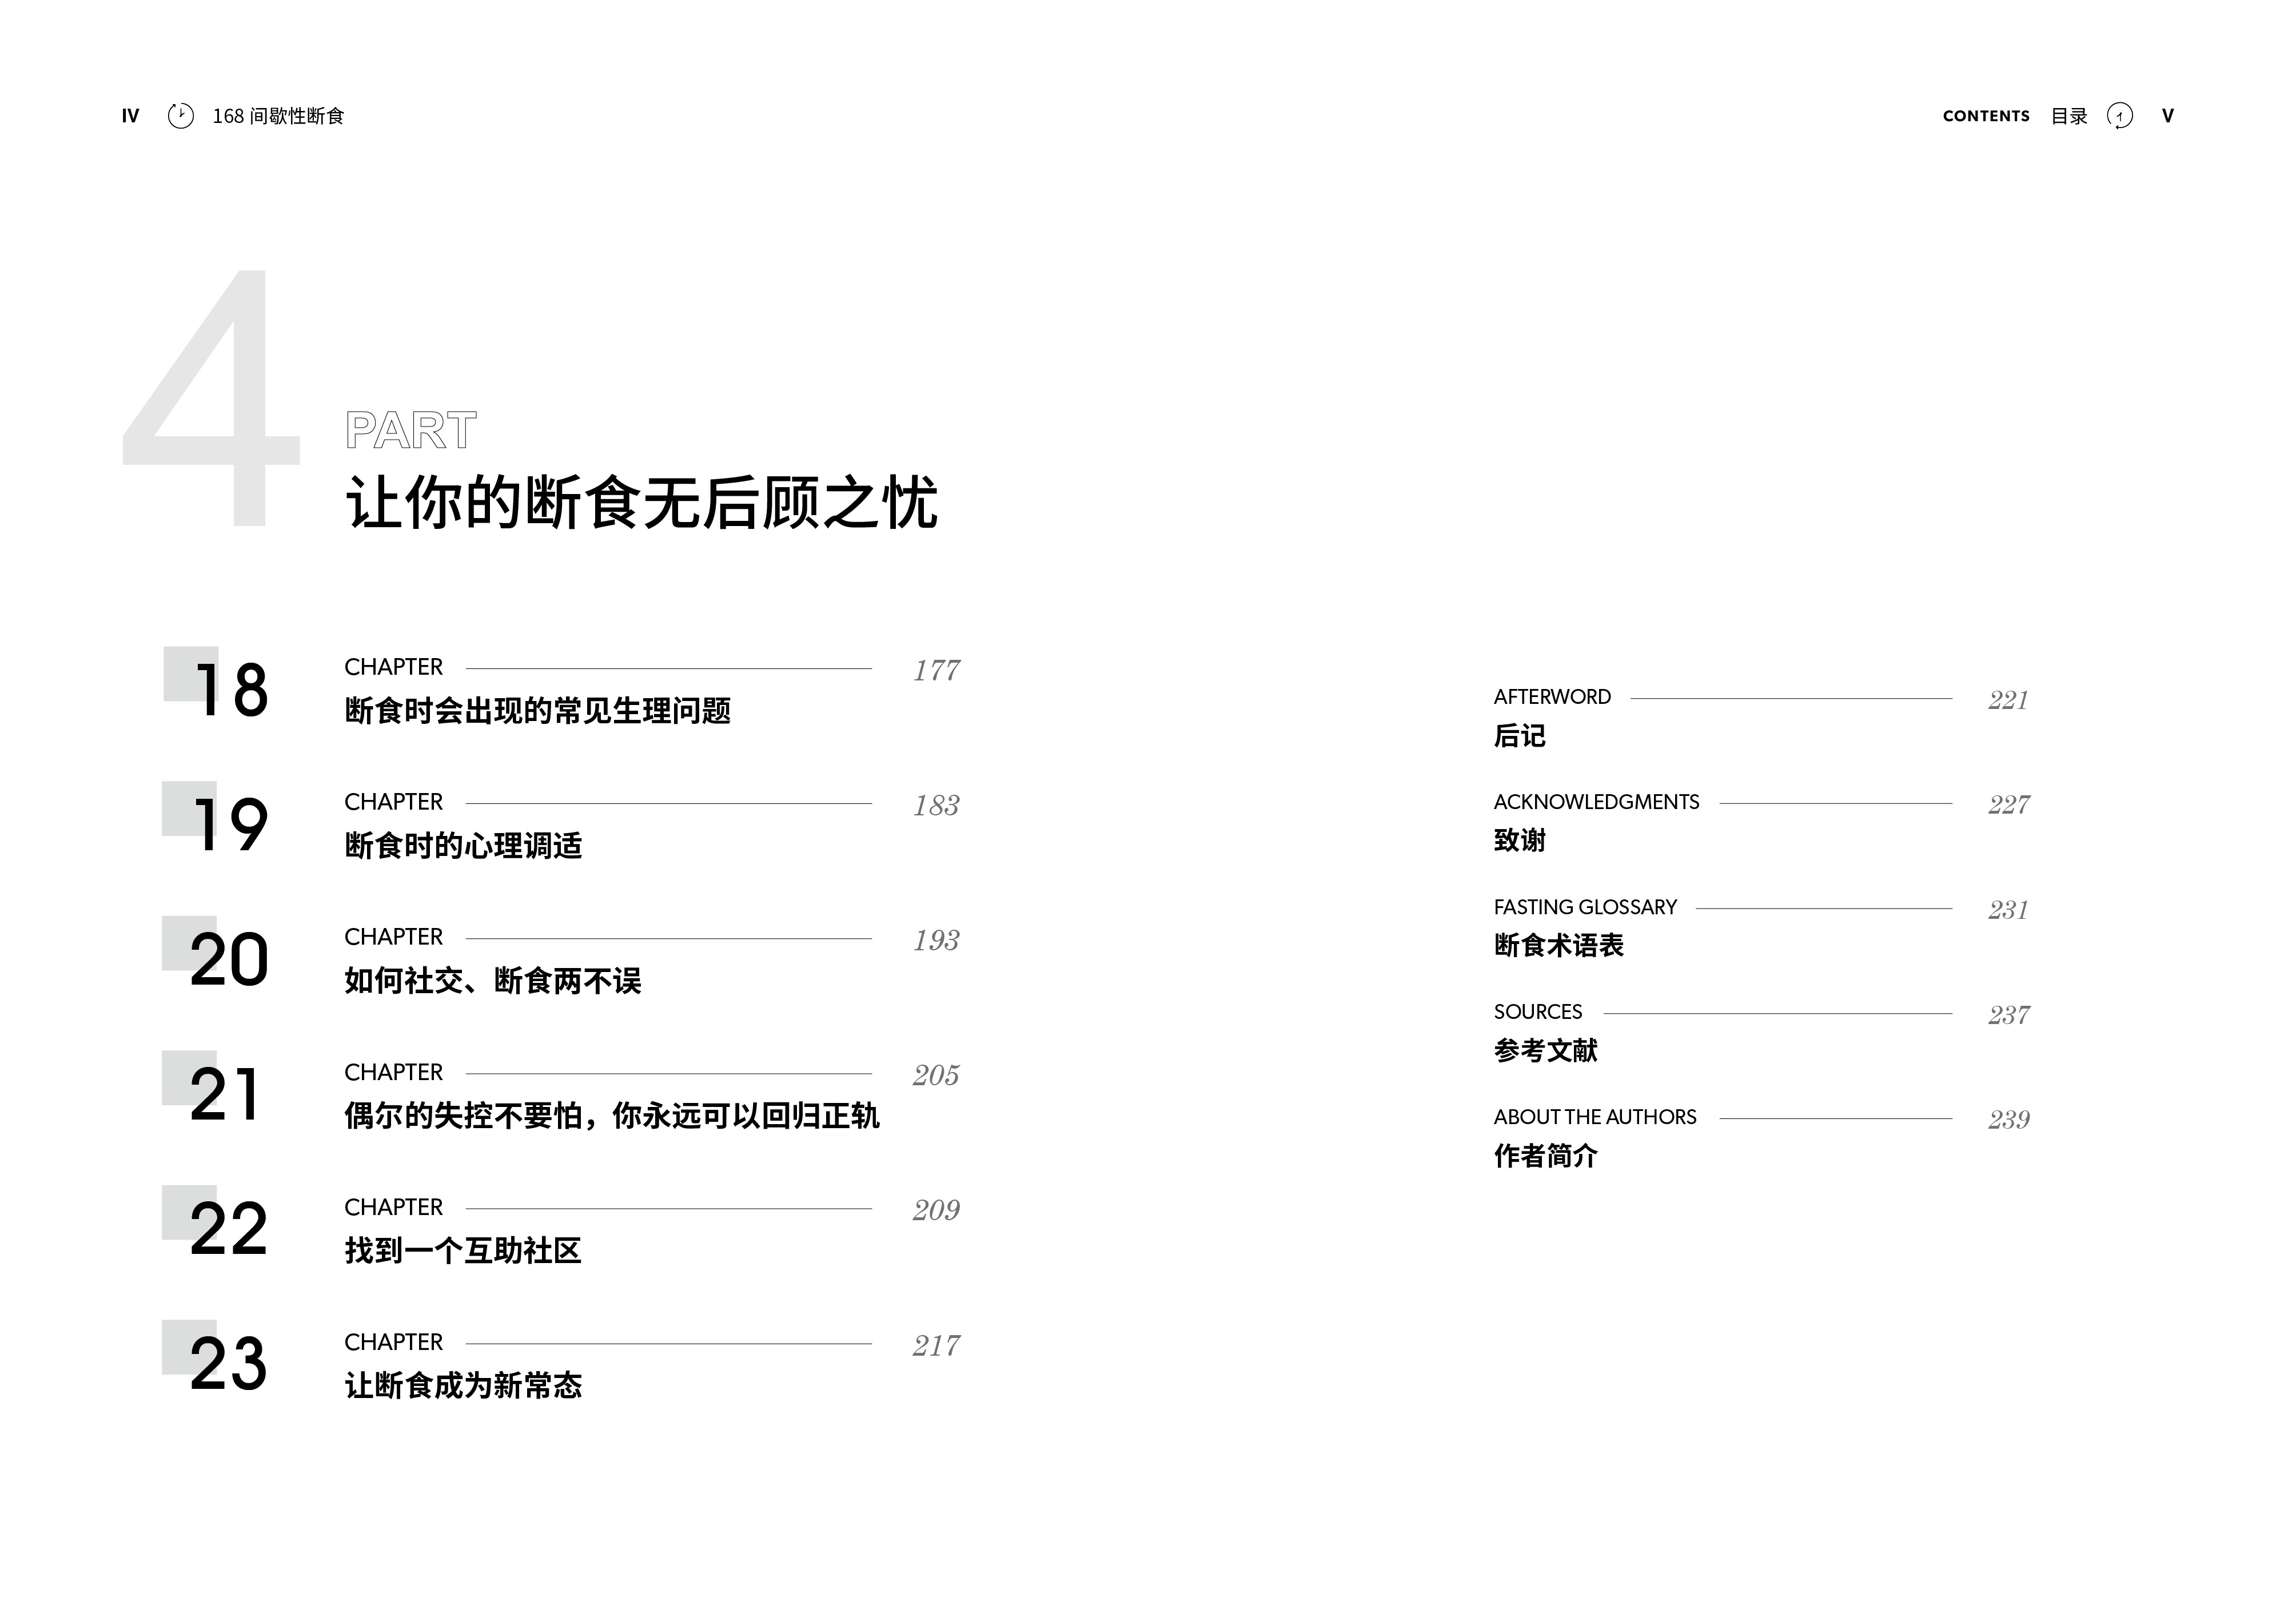
Task: Click the CHAPTER label above 如何社交、断食两不误
Action: pyautogui.click(x=393, y=937)
